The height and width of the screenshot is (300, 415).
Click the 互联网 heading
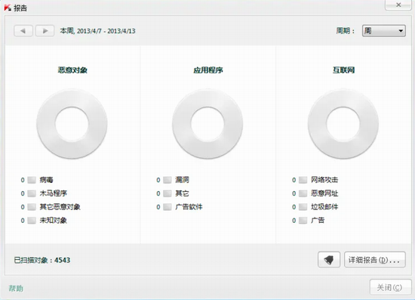click(x=343, y=70)
